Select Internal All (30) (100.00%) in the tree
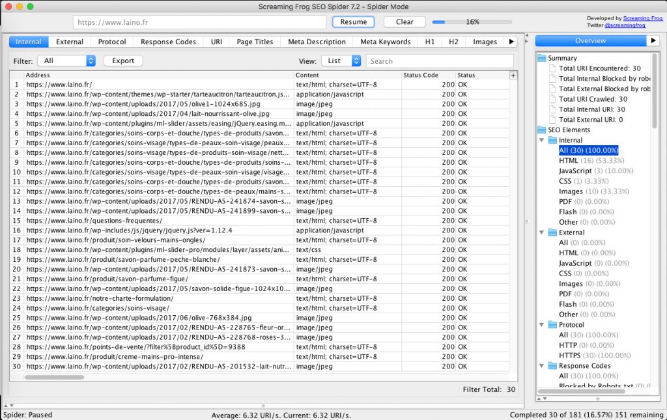The width and height of the screenshot is (667, 420). pos(588,150)
